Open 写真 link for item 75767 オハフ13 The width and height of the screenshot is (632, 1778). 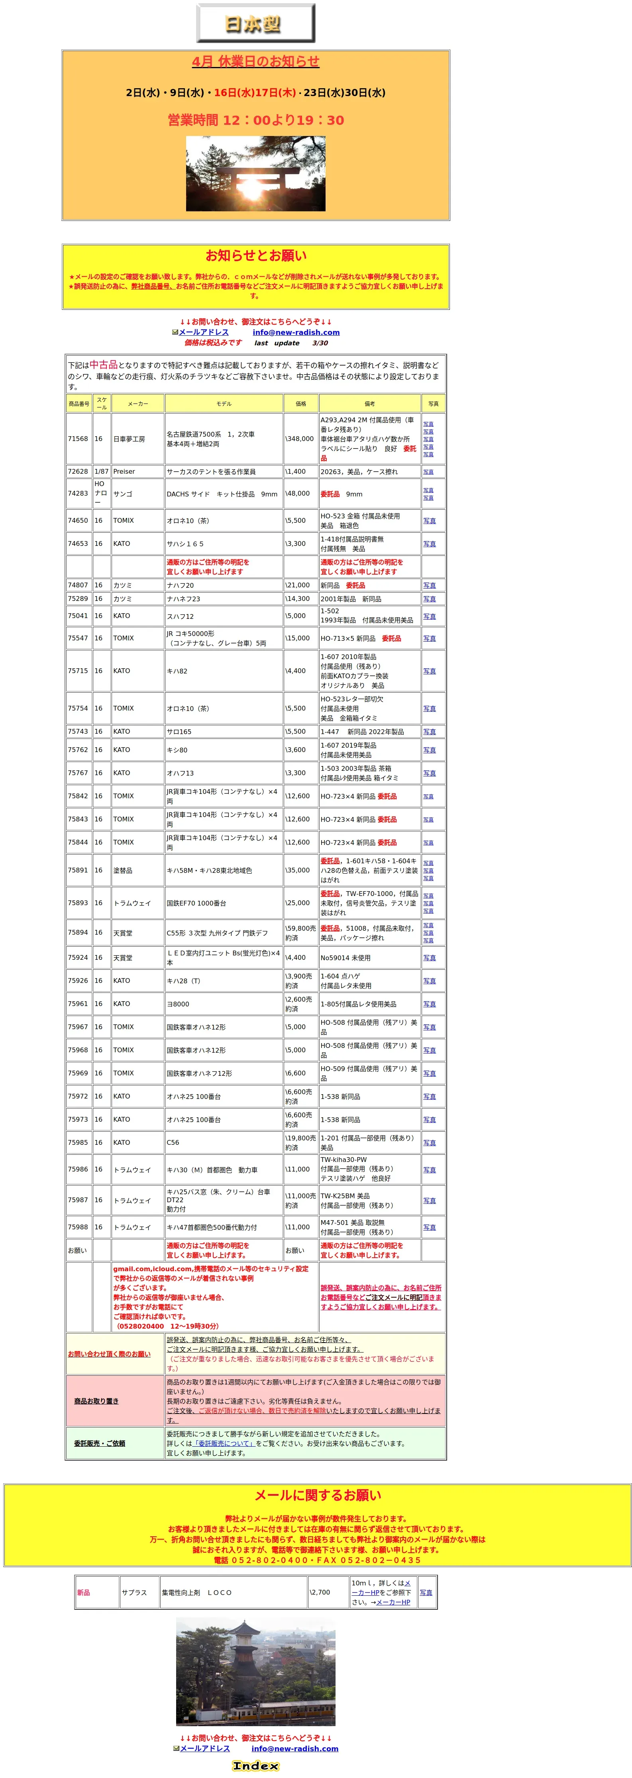point(429,773)
